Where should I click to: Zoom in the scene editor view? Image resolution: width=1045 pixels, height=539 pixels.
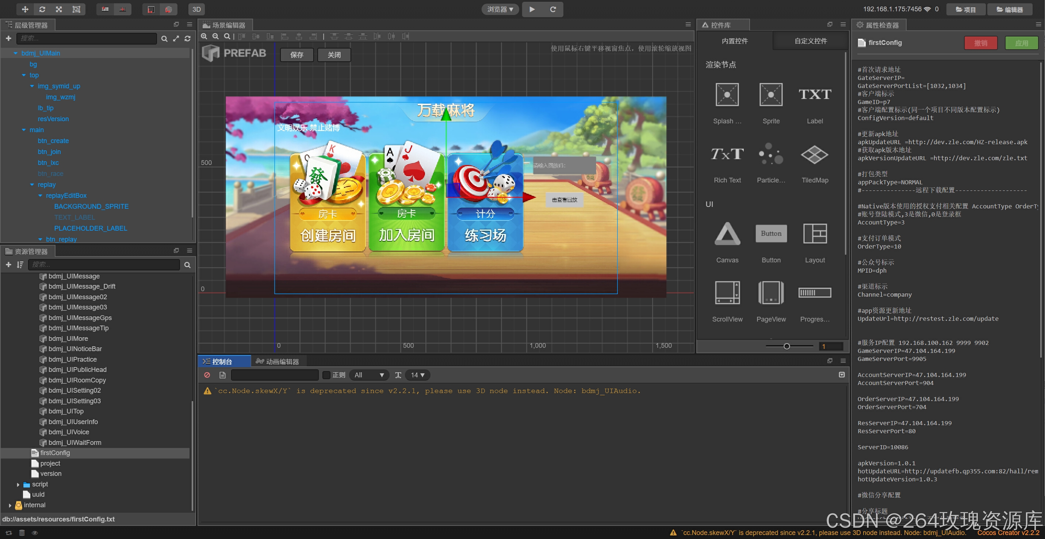pos(204,36)
